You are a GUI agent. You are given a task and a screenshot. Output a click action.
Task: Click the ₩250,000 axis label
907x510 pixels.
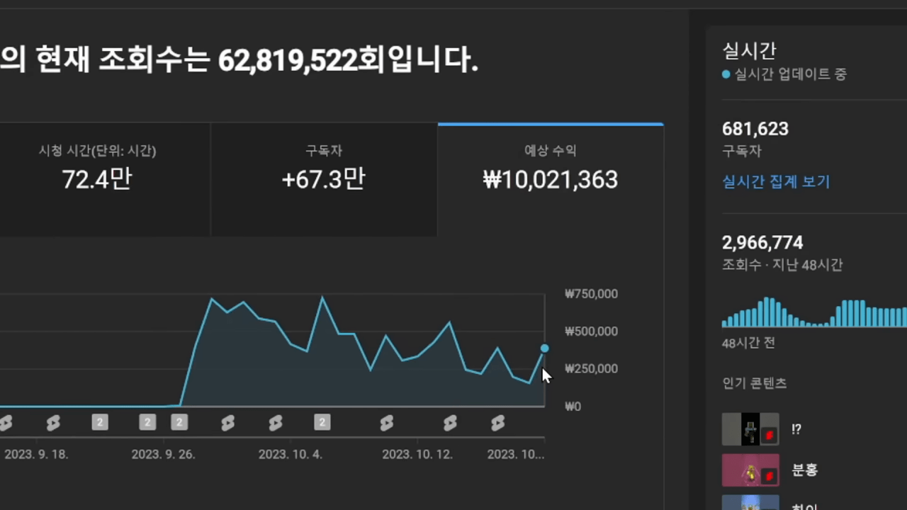592,369
